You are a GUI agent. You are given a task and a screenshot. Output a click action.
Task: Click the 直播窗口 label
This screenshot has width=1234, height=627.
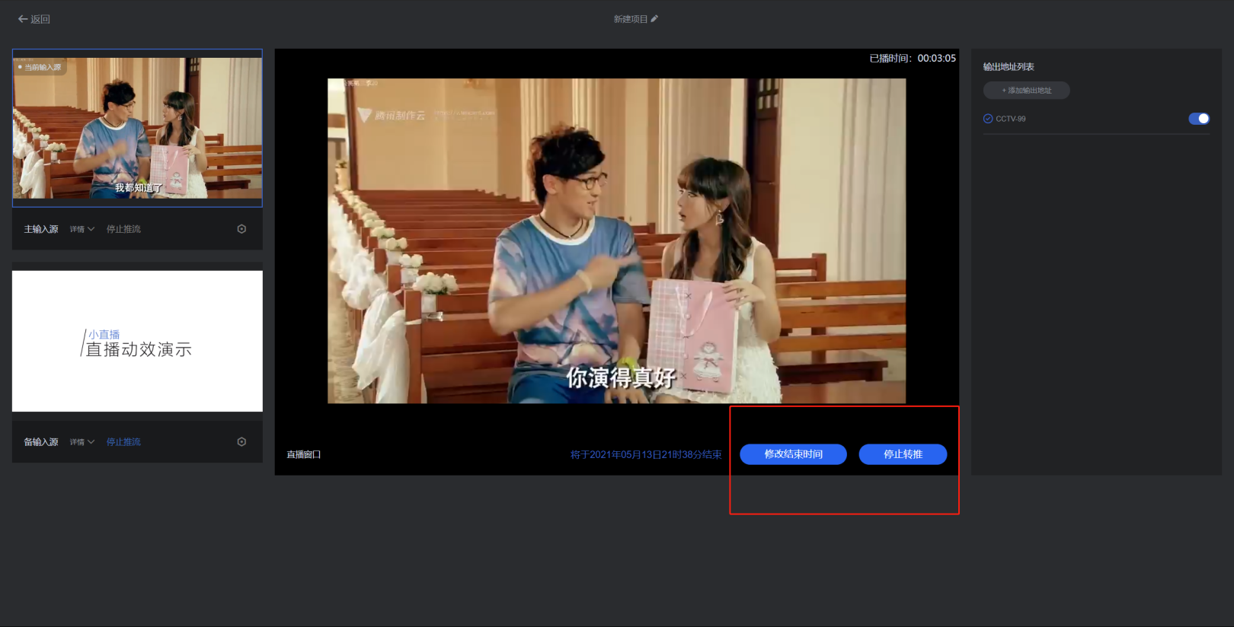[x=304, y=454]
